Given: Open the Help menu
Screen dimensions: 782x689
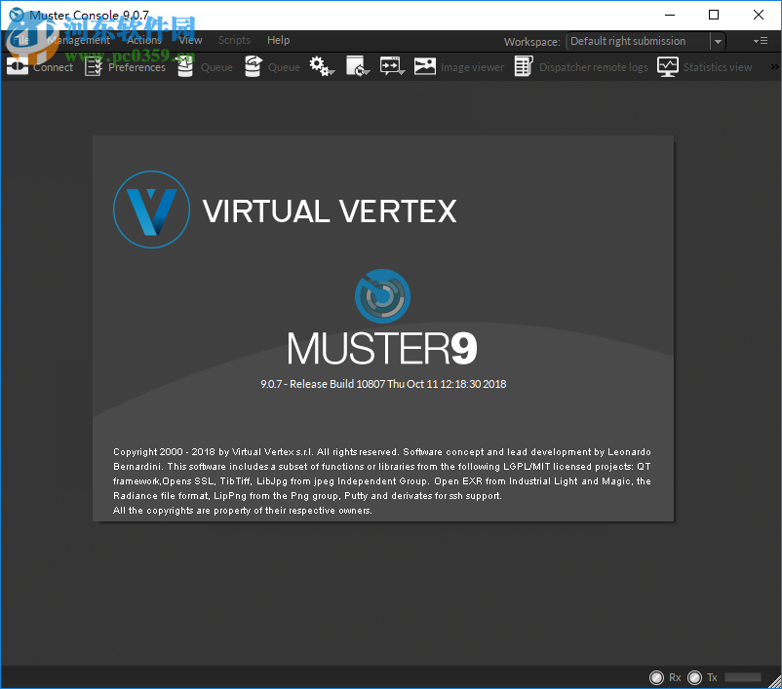Looking at the screenshot, I should click(278, 40).
